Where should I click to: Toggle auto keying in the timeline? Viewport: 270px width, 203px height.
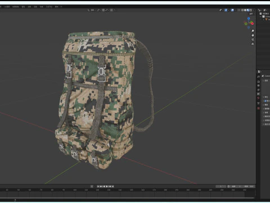[92, 187]
